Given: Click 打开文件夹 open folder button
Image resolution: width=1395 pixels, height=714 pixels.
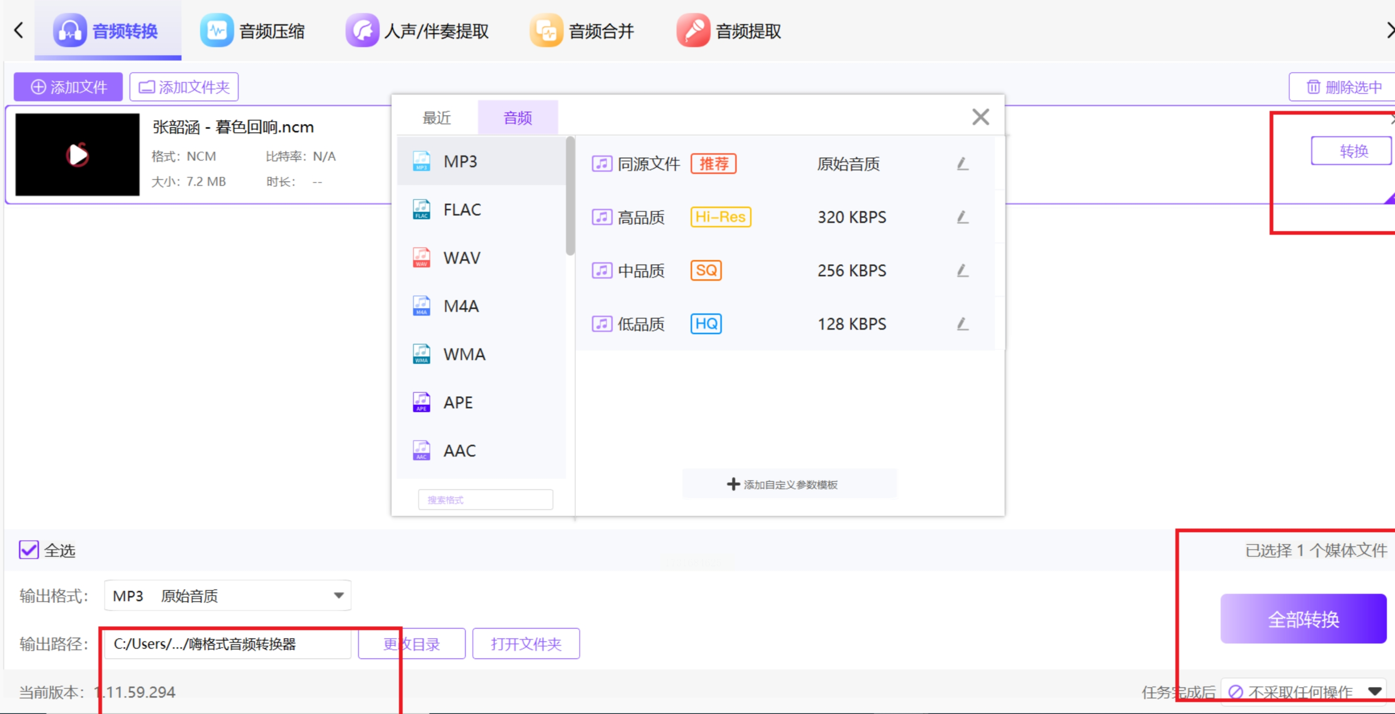Looking at the screenshot, I should 526,644.
